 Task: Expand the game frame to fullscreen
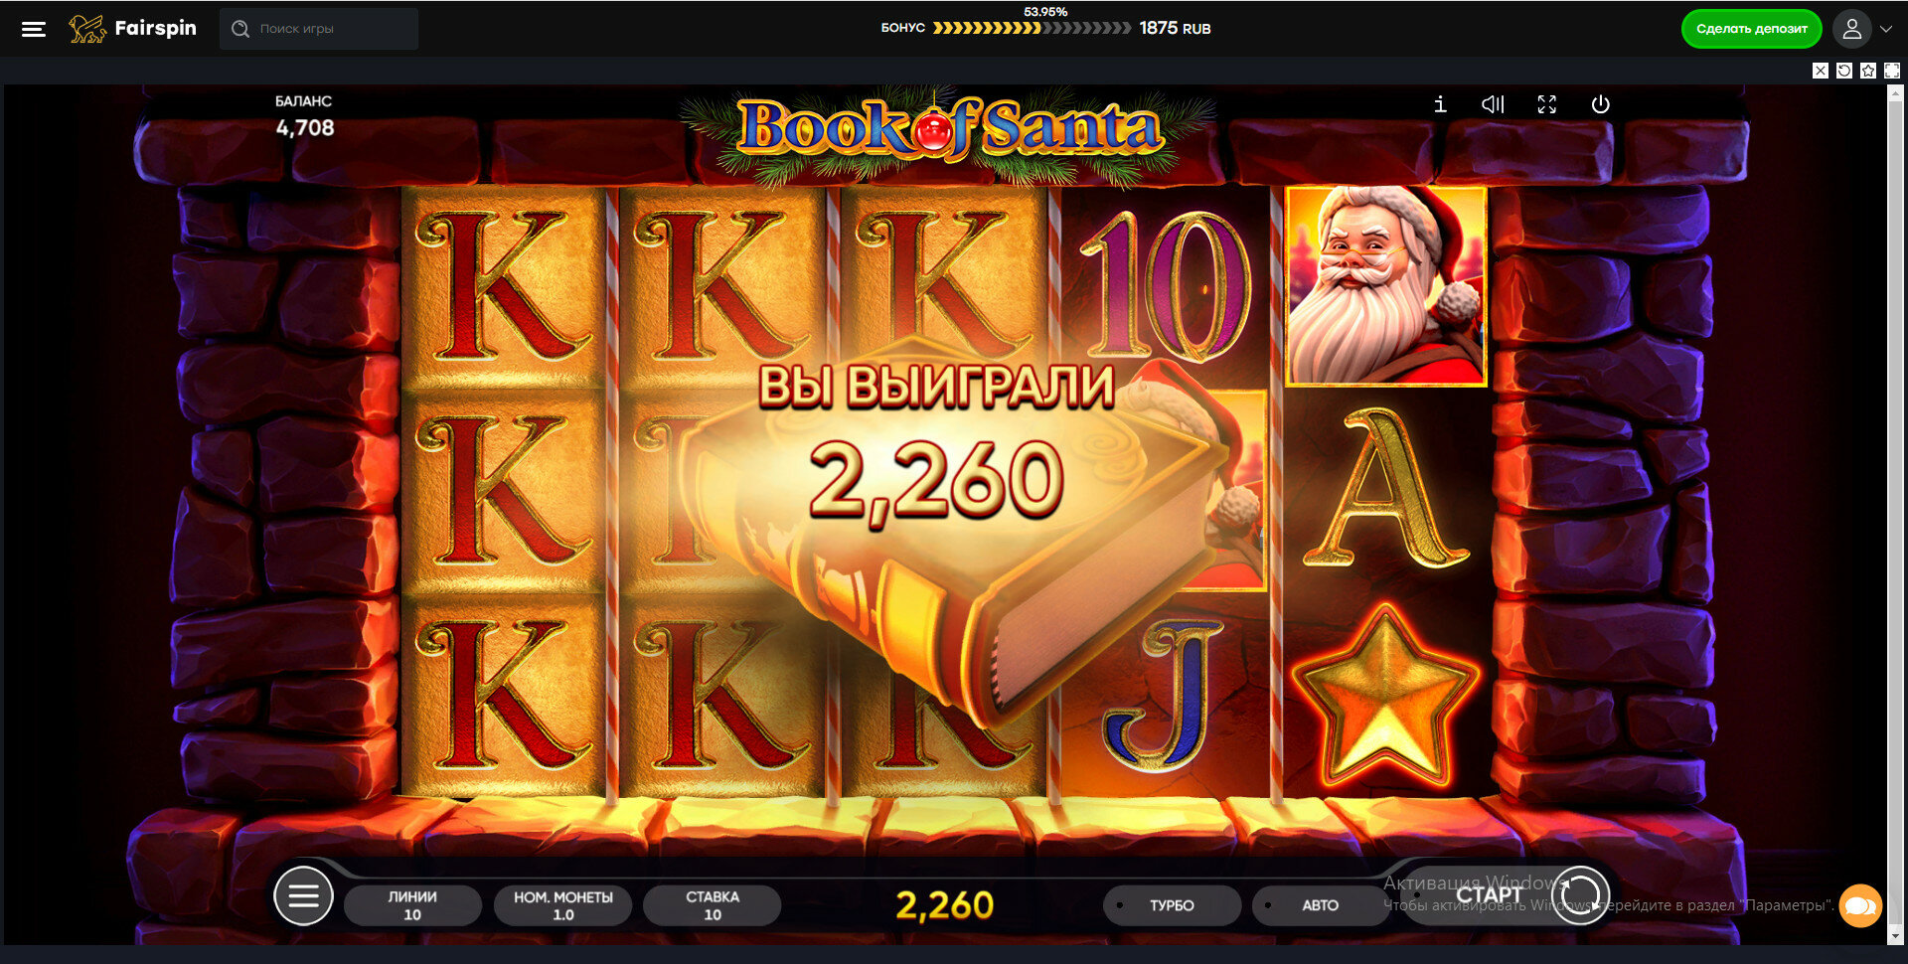[1892, 71]
